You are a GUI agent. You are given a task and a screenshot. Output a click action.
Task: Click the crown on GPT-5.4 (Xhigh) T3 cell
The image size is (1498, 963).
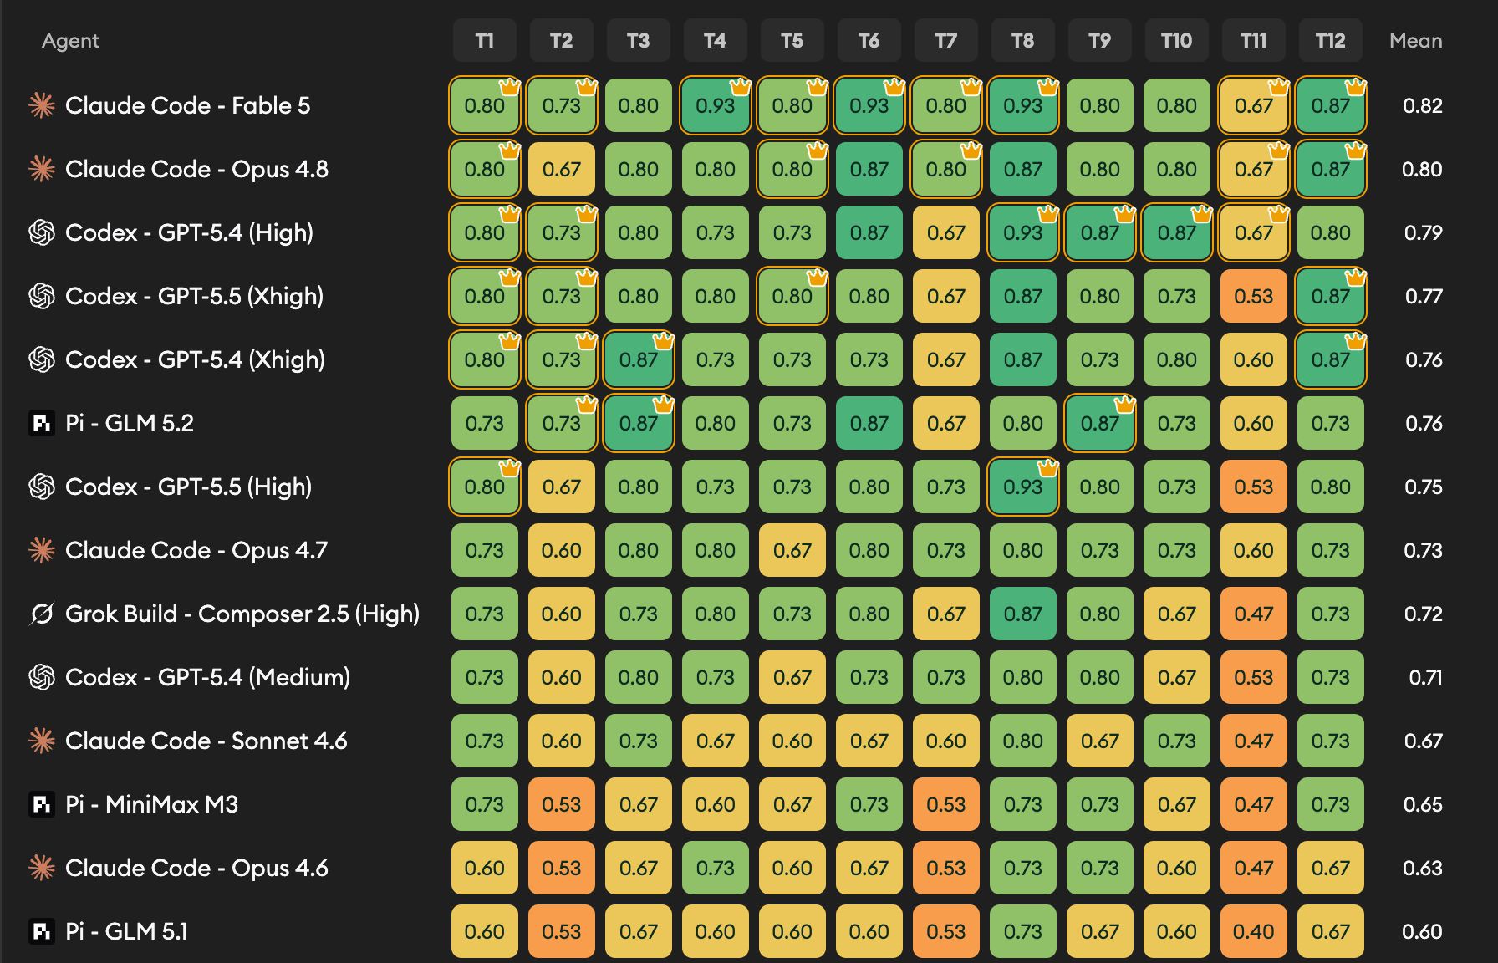pyautogui.click(x=664, y=340)
